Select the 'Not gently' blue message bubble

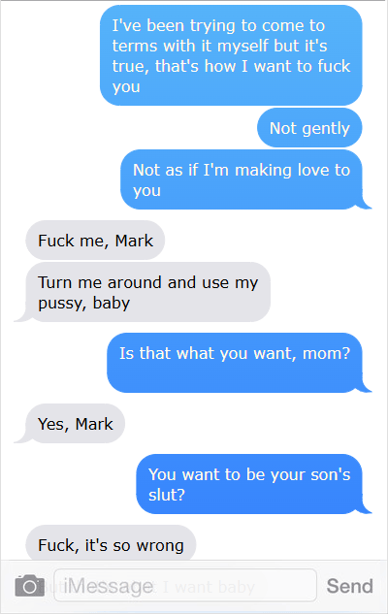pos(309,128)
